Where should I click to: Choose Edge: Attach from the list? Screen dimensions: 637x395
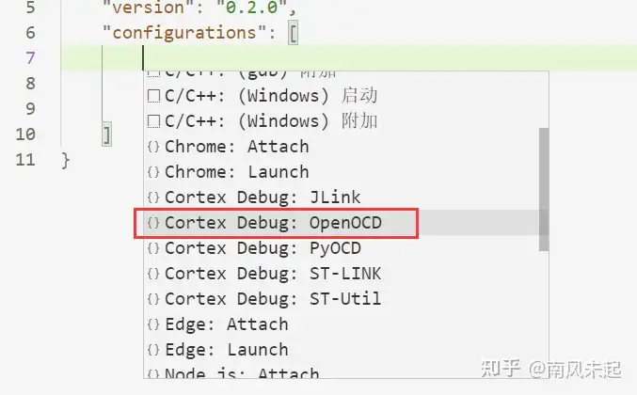point(226,324)
